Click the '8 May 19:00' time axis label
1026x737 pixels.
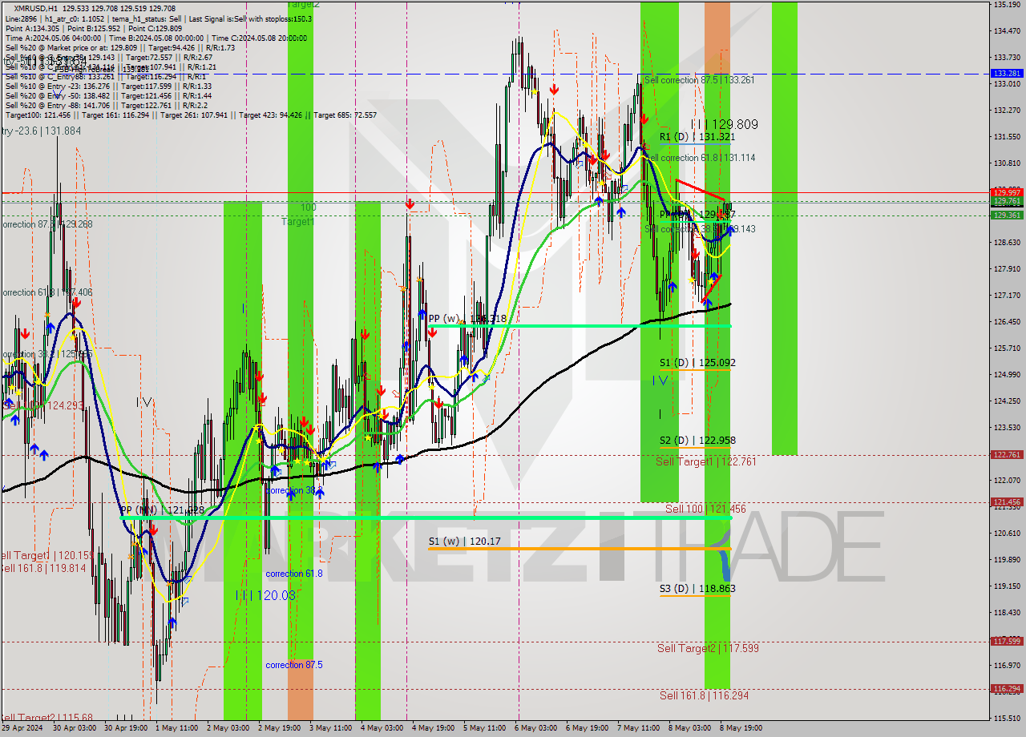(741, 728)
